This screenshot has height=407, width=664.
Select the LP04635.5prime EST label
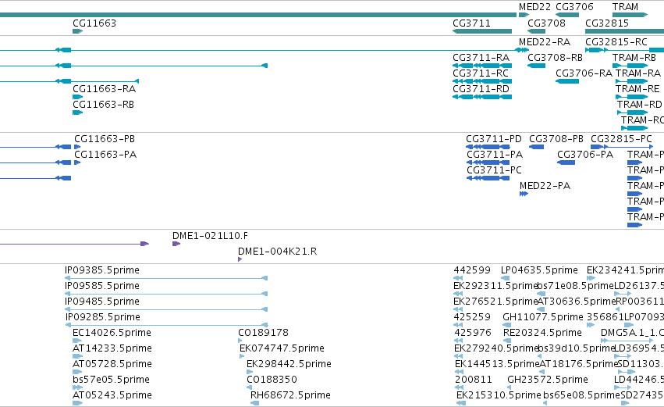point(539,270)
